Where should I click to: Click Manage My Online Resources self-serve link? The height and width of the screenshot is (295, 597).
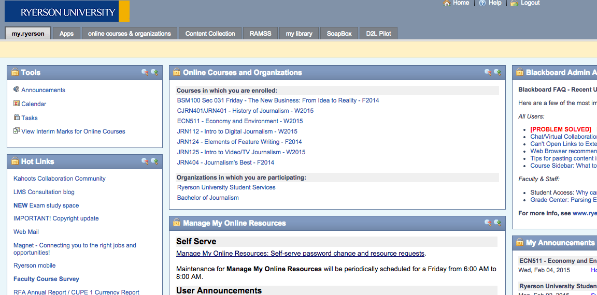(x=300, y=254)
